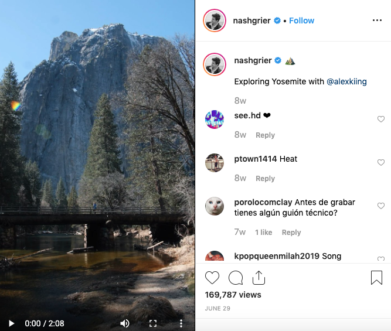391x331 pixels.
Task: Like see.hd's comment
Action: pyautogui.click(x=381, y=119)
